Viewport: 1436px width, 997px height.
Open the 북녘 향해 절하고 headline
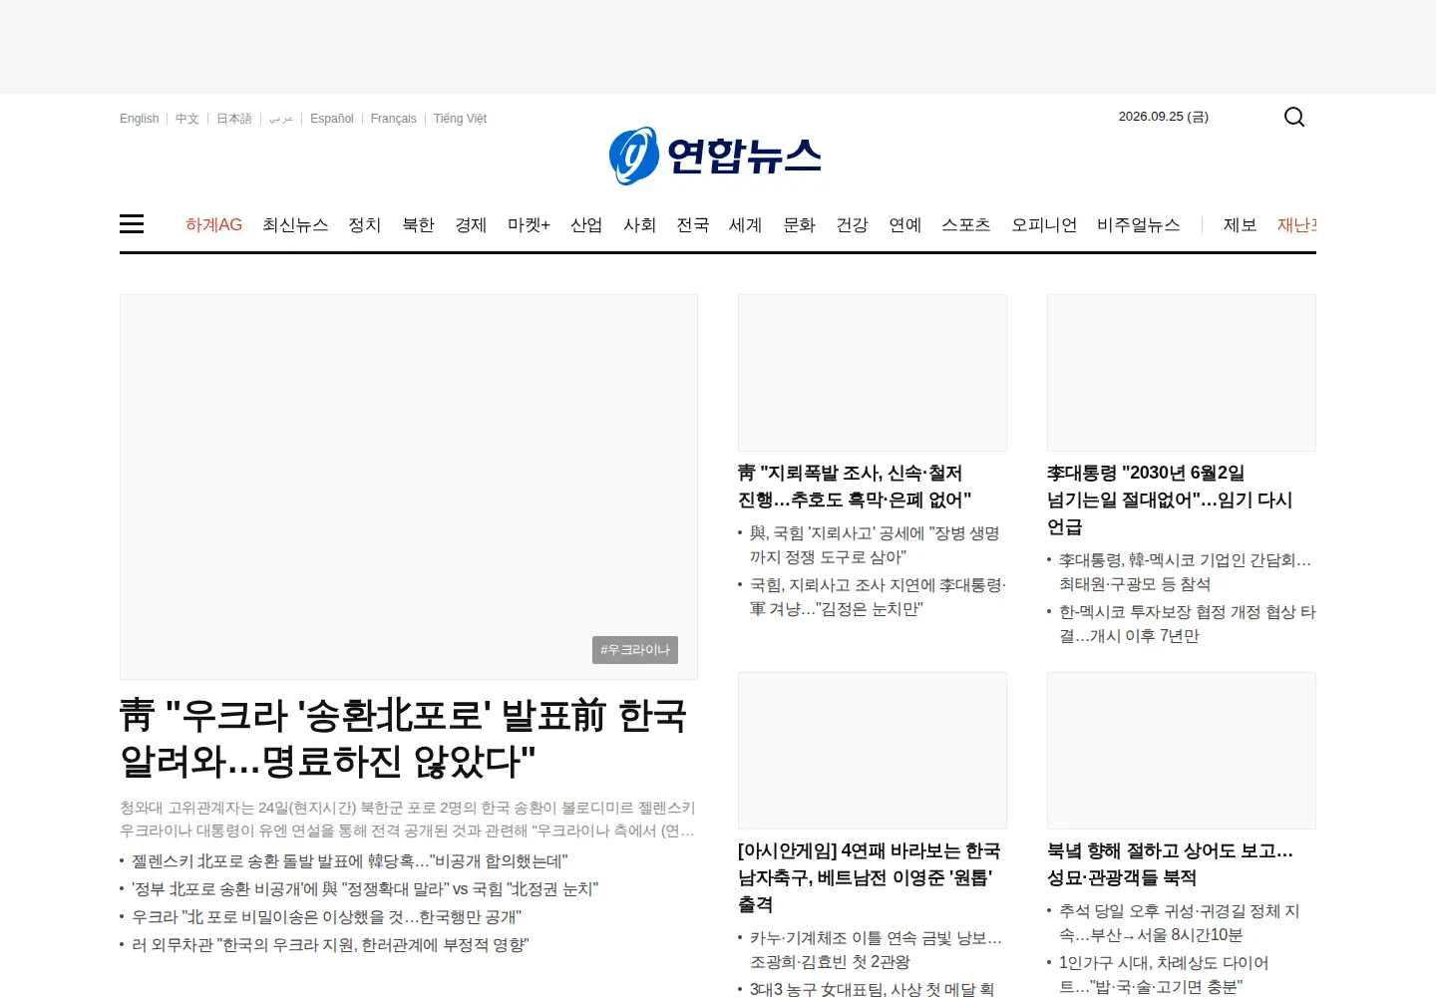click(1170, 864)
